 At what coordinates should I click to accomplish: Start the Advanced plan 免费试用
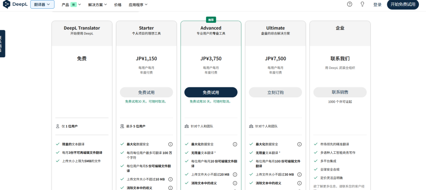click(x=211, y=92)
